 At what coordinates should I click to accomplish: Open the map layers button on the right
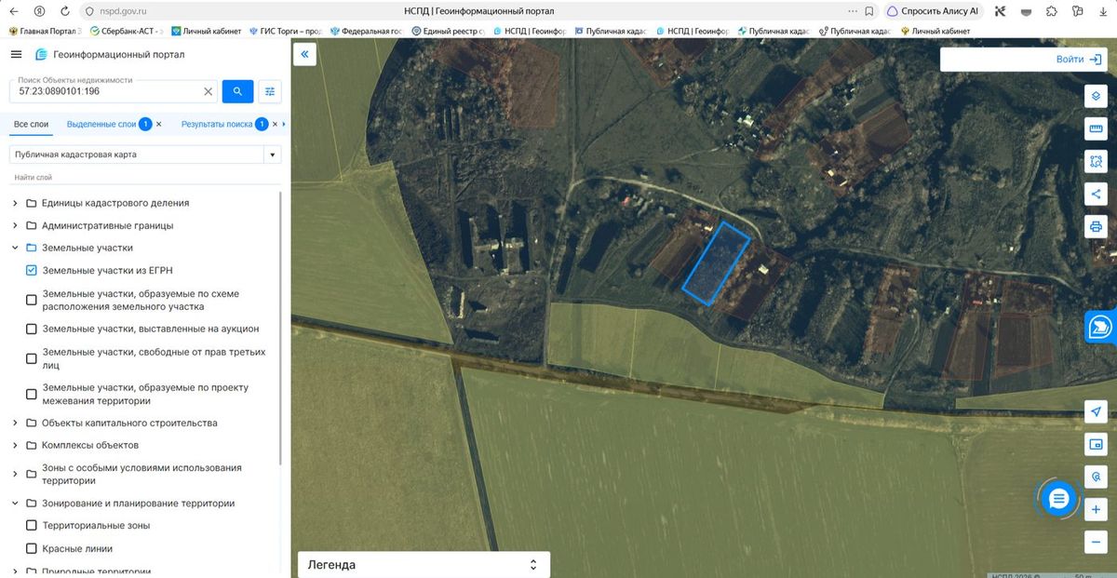pyautogui.click(x=1096, y=97)
